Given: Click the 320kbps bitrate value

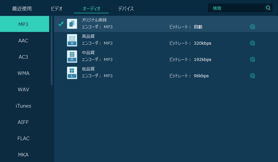Looking at the screenshot, I should coord(202,43).
